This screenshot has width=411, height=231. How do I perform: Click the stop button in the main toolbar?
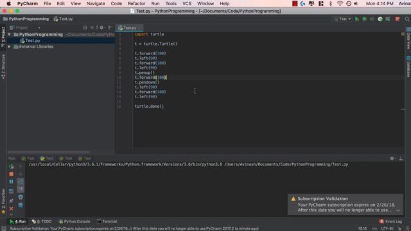click(398, 19)
